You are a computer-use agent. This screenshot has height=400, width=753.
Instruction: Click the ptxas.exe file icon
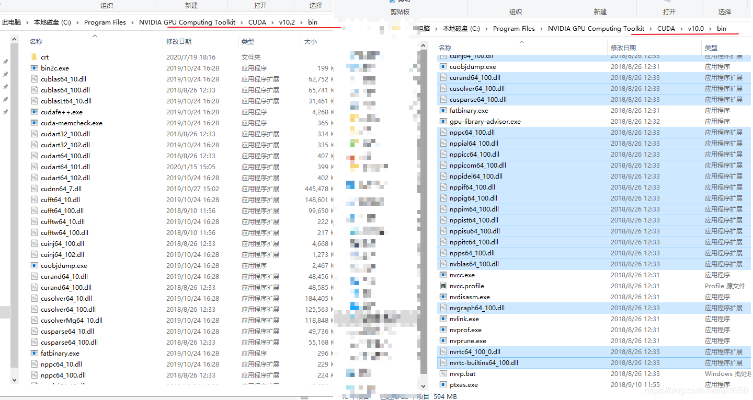tap(443, 384)
